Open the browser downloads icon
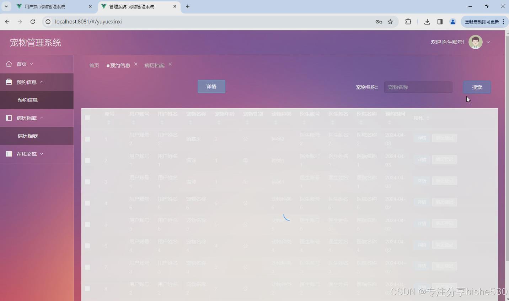 point(427,22)
